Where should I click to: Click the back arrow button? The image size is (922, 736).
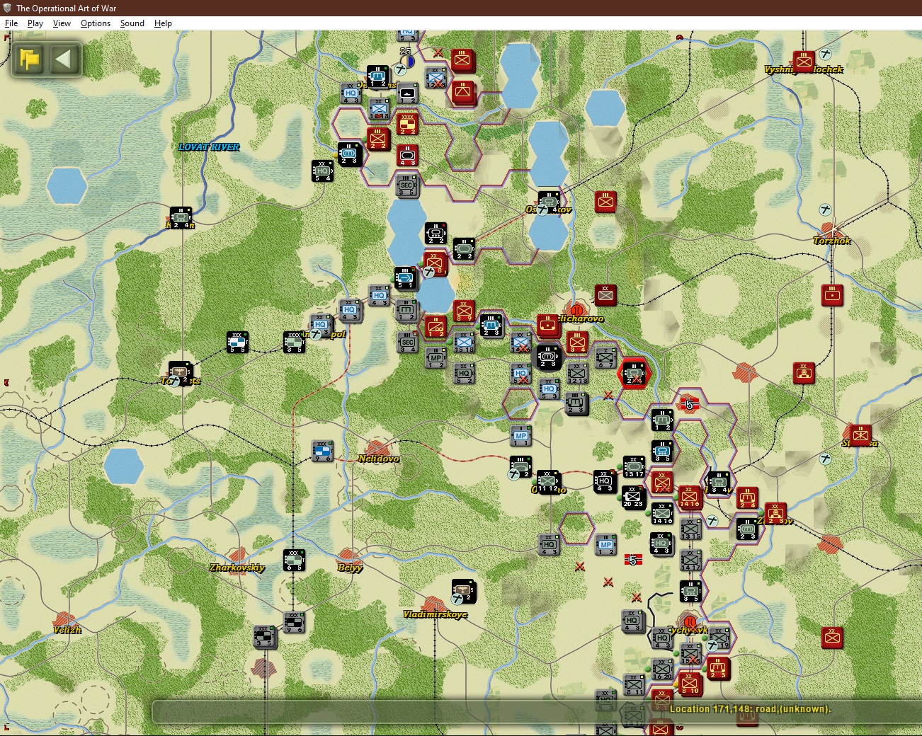(x=63, y=59)
